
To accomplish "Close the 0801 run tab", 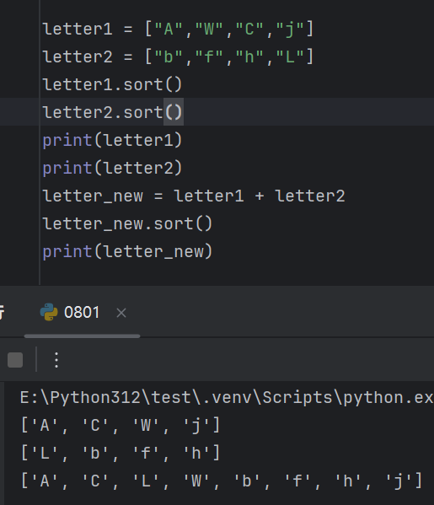I will click(x=121, y=313).
